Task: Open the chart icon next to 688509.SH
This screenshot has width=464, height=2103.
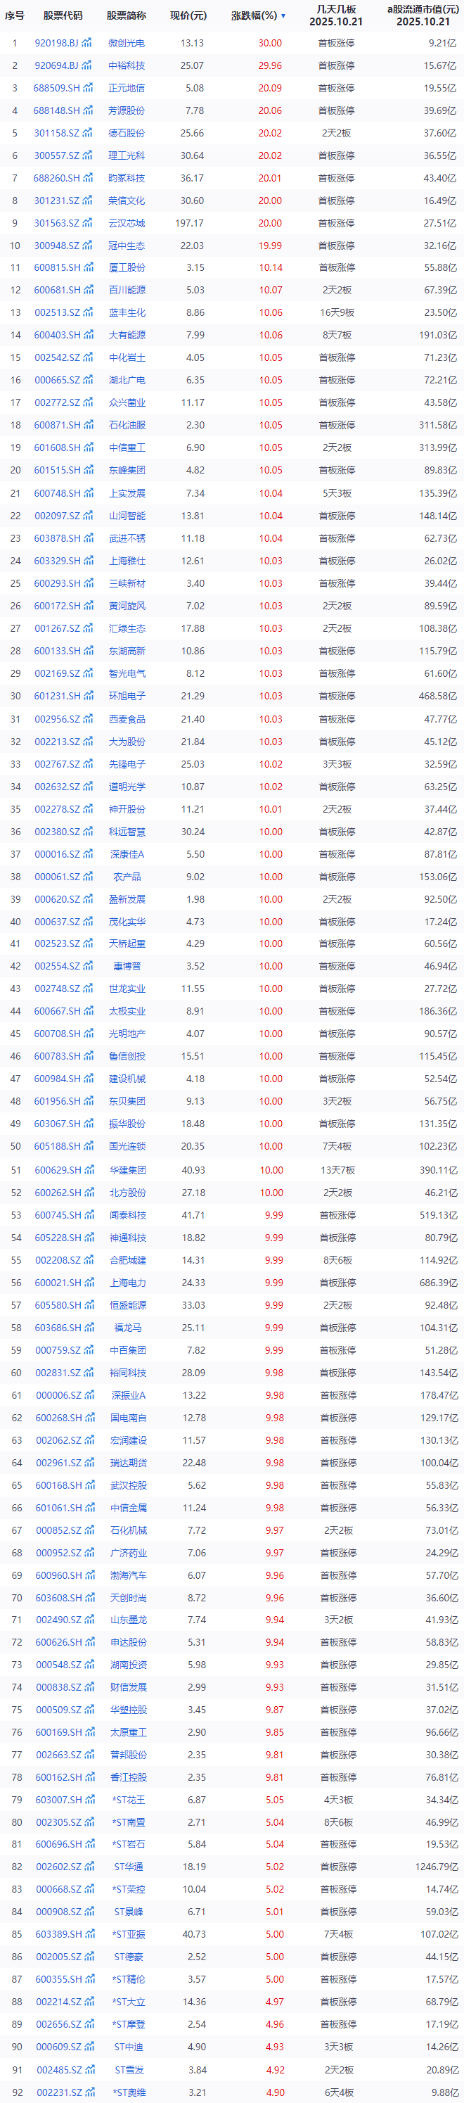Action: 88,87
